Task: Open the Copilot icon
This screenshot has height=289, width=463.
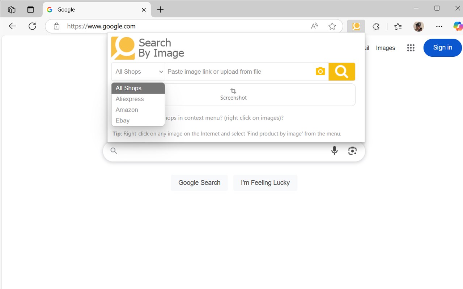Action: pos(458,26)
